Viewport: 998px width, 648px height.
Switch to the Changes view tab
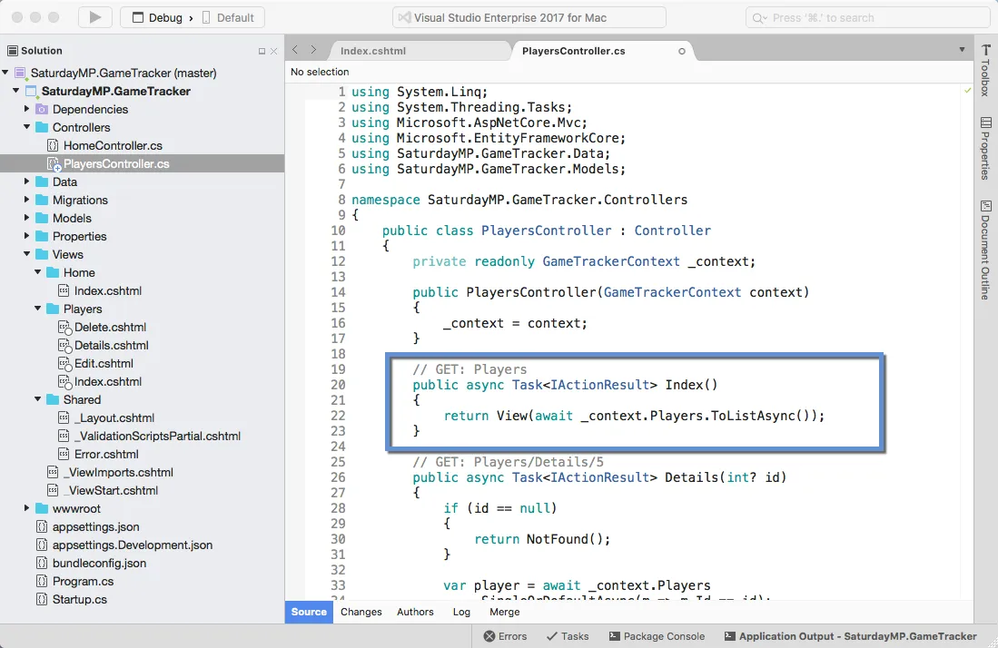pyautogui.click(x=361, y=612)
